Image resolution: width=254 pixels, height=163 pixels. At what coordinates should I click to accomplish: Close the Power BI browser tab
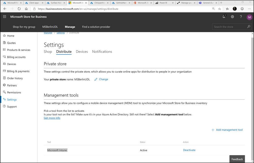pos(173,3)
